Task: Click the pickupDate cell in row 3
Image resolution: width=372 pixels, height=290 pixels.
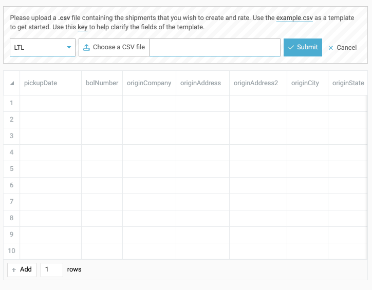Action: pos(50,136)
